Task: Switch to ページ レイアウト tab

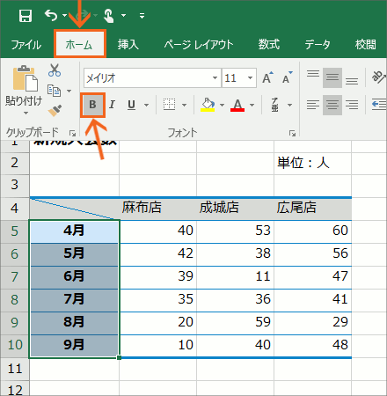Action: pyautogui.click(x=199, y=45)
